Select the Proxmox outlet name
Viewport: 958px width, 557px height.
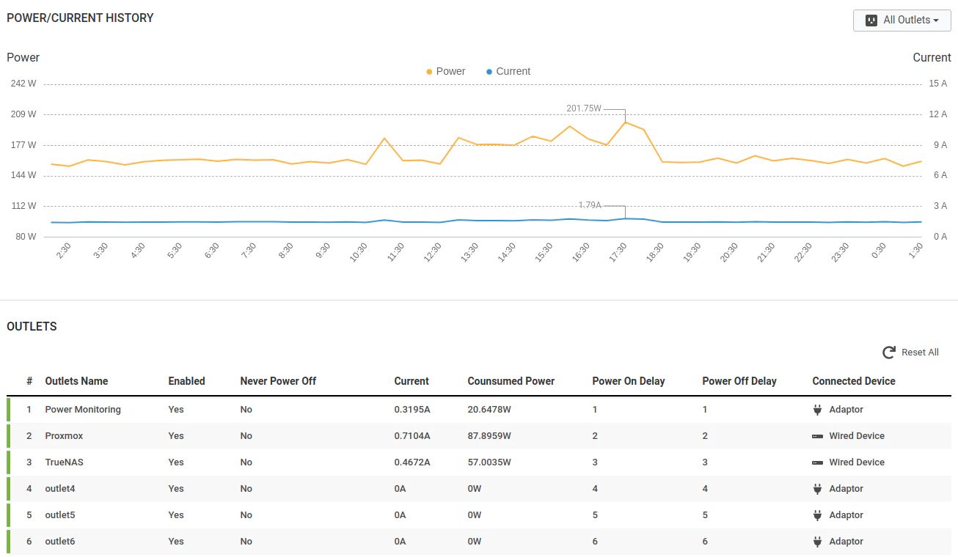click(x=64, y=436)
